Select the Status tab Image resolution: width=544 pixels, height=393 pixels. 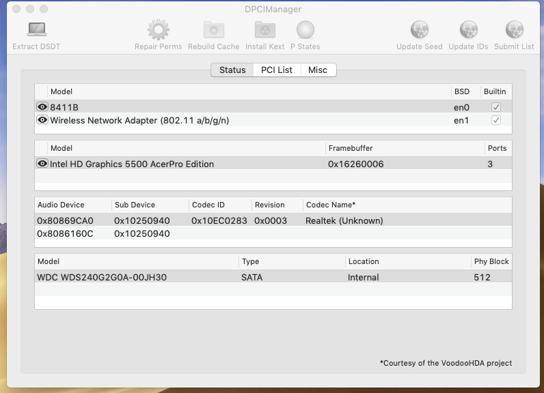(x=232, y=70)
